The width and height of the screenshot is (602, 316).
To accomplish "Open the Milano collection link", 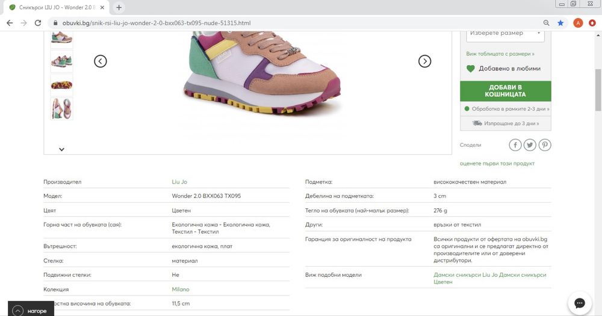I will coord(181,289).
